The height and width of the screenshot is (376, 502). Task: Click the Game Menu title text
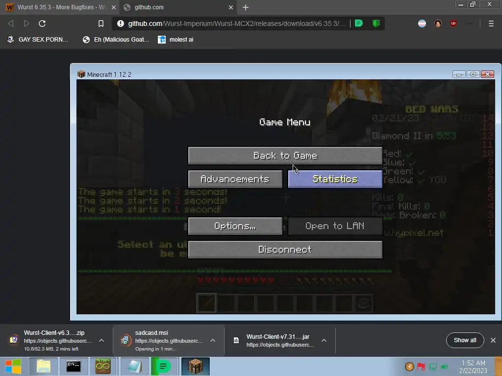(x=285, y=122)
